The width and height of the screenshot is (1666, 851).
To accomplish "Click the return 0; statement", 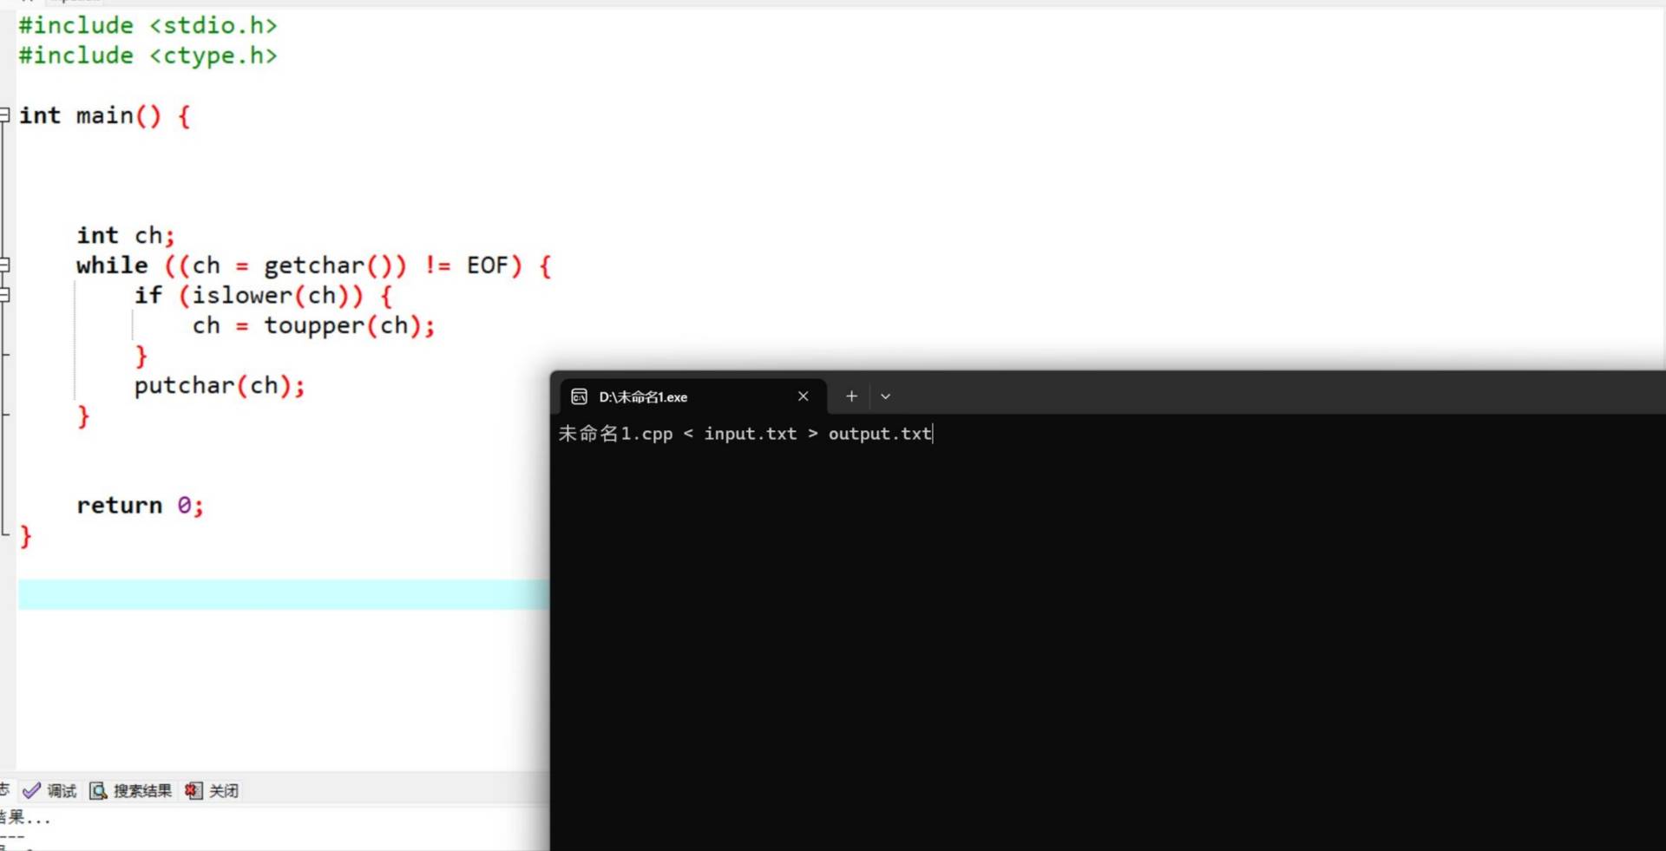I will pyautogui.click(x=141, y=505).
